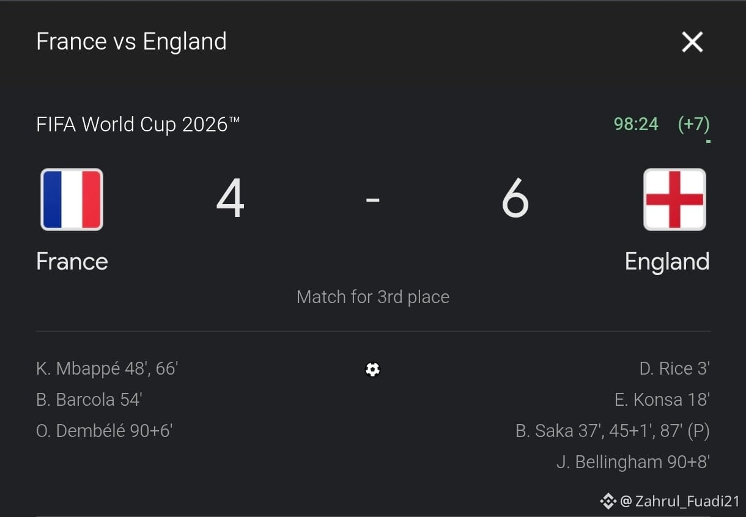Select scorer J. Bellingham 90+8'

[x=633, y=462]
